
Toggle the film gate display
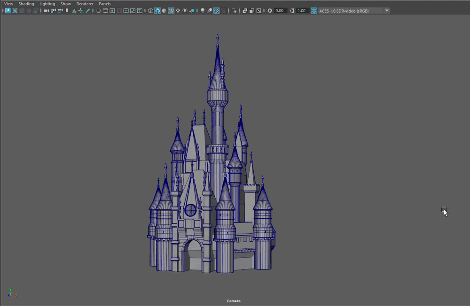click(105, 10)
